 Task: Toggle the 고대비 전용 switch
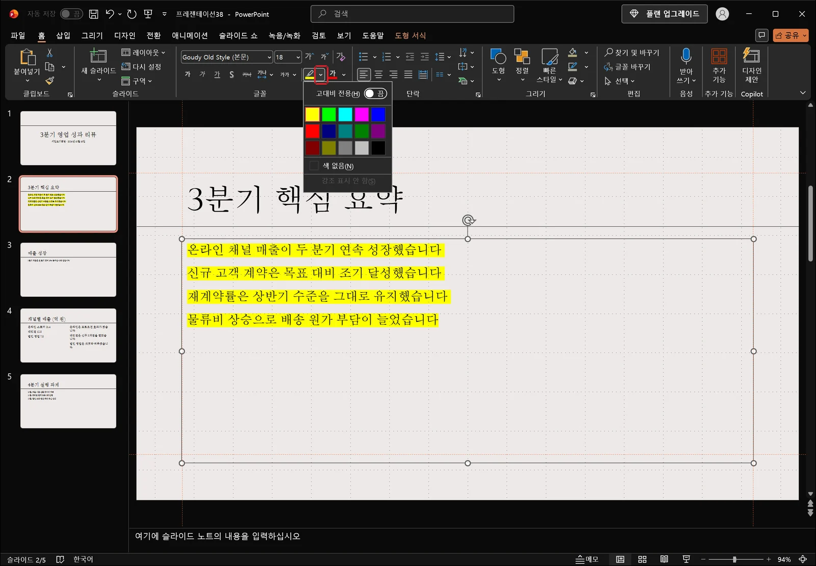(x=375, y=94)
